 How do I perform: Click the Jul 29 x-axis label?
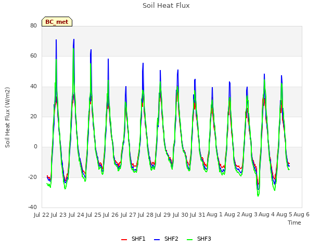[163, 215]
